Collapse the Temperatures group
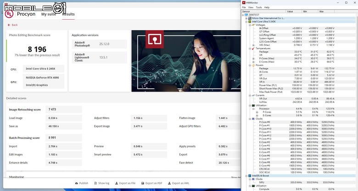The width and height of the screenshot is (358, 191). [x=250, y=49]
